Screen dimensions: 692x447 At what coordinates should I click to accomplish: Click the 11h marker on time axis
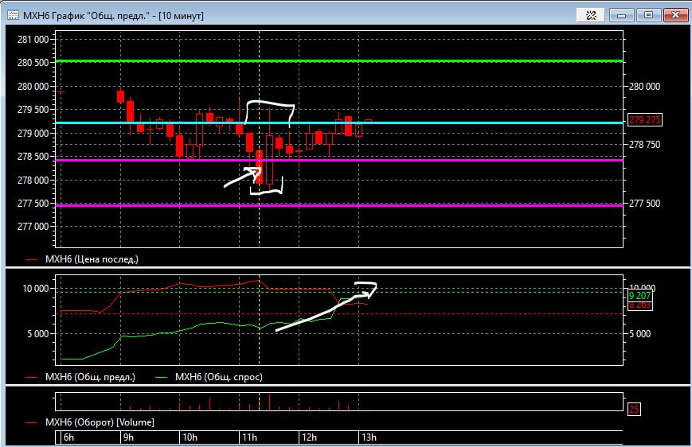[x=247, y=437]
